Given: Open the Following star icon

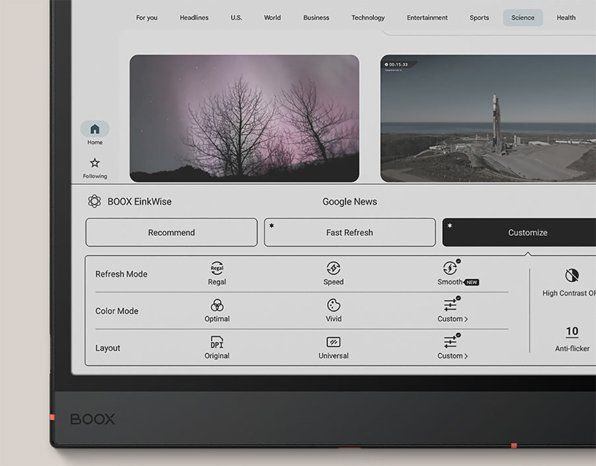Looking at the screenshot, I should [x=95, y=163].
